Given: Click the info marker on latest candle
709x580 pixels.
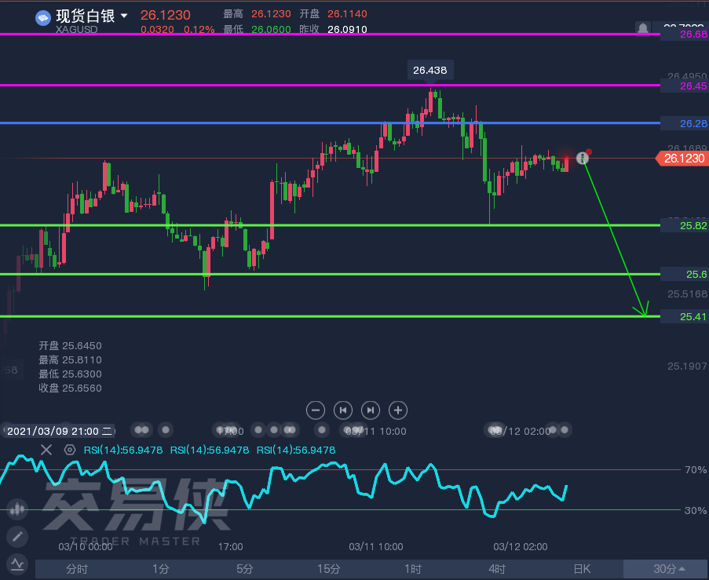Looking at the screenshot, I should tap(582, 158).
